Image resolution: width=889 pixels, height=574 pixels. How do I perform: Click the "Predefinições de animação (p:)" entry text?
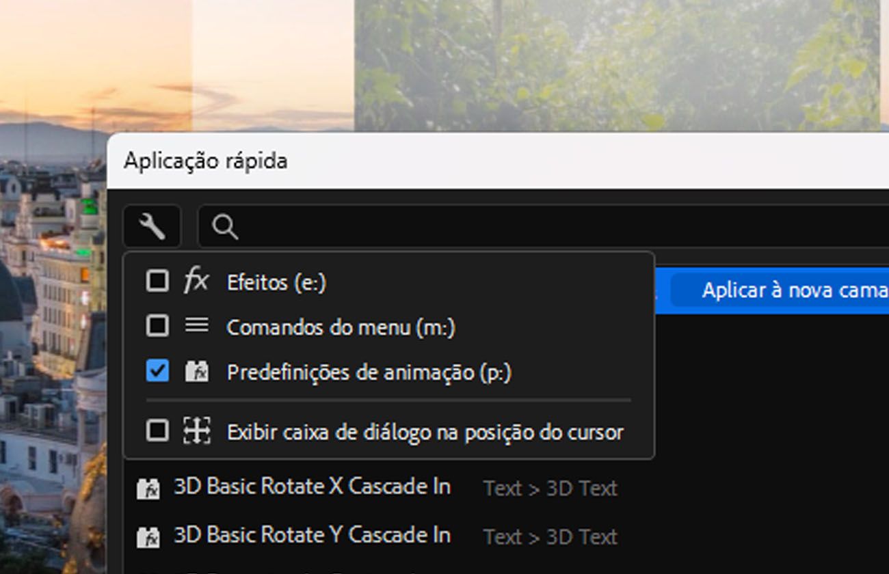[369, 373]
